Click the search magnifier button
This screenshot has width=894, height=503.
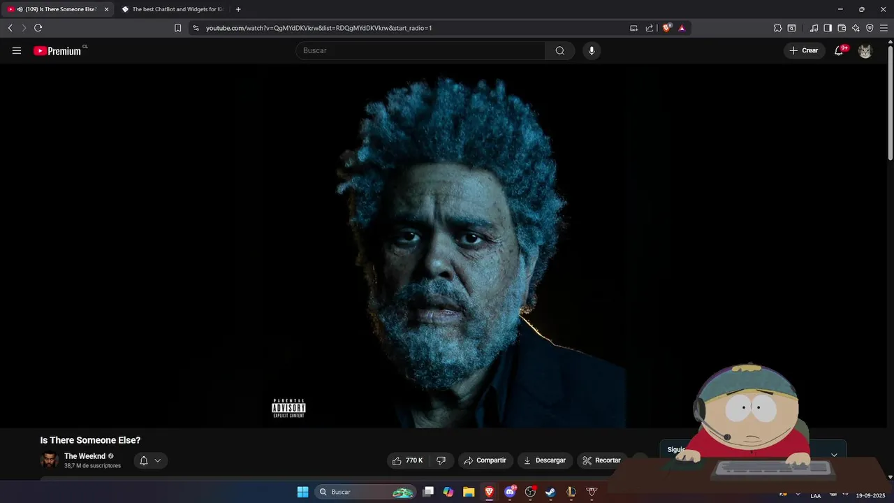tap(560, 50)
